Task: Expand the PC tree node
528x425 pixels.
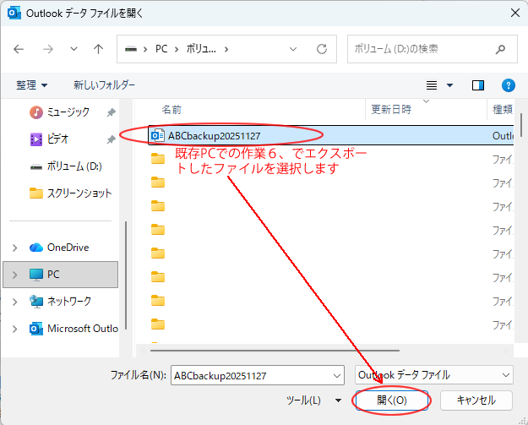Action: click(15, 275)
